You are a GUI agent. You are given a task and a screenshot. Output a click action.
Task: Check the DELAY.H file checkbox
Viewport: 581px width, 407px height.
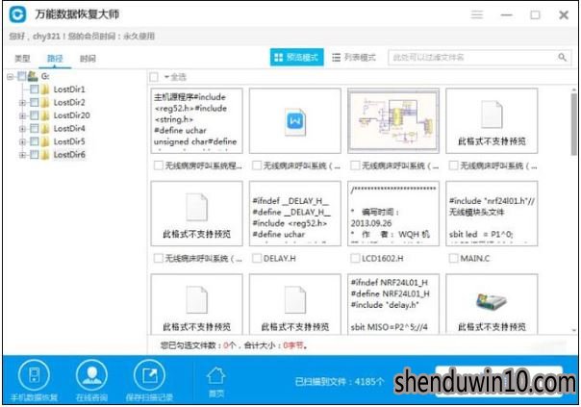pos(257,259)
